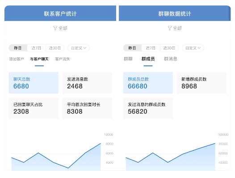
Task: Select the 群成员总数 66680 card
Action: point(148,83)
